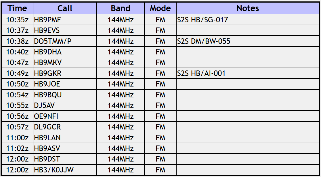The image size is (321, 177).
Task: Select callsign HB3/K0JJW
Action: [x=54, y=170]
